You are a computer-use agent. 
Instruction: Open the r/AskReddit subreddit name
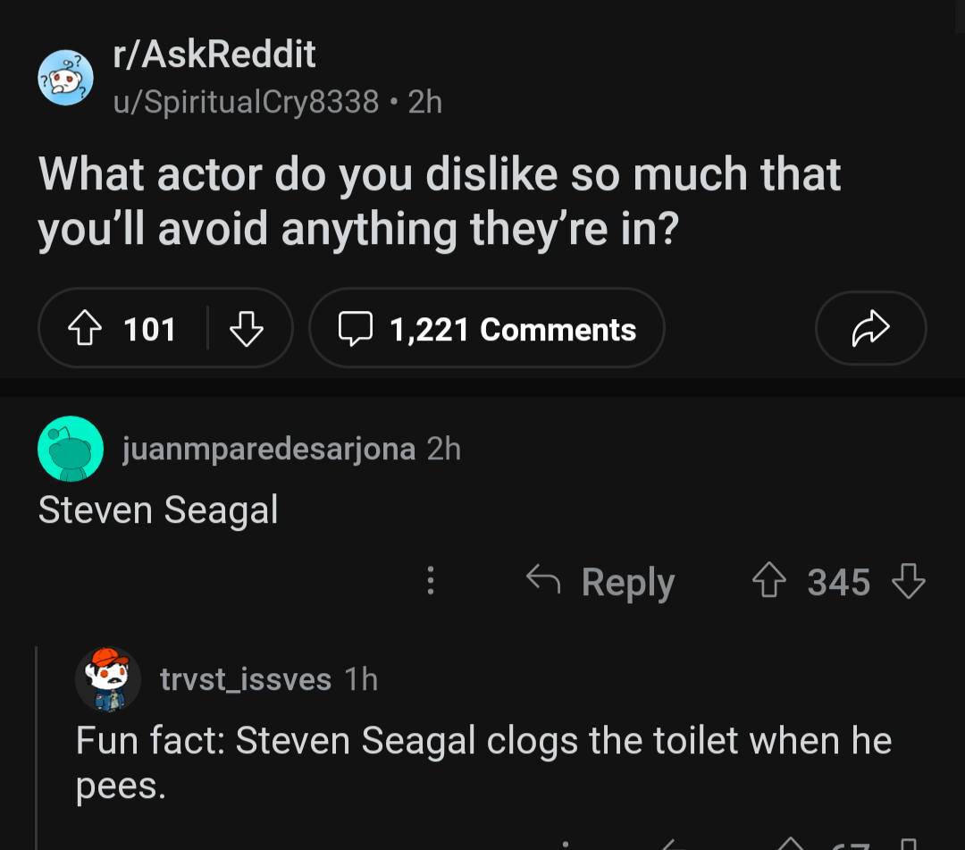[214, 55]
